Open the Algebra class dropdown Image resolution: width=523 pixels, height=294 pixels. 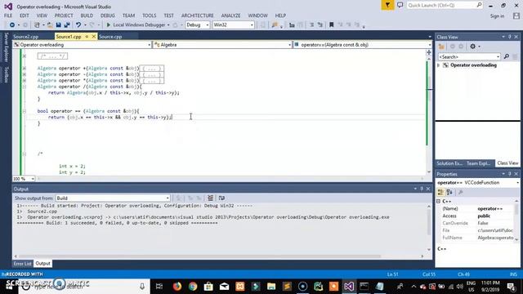[x=222, y=45]
